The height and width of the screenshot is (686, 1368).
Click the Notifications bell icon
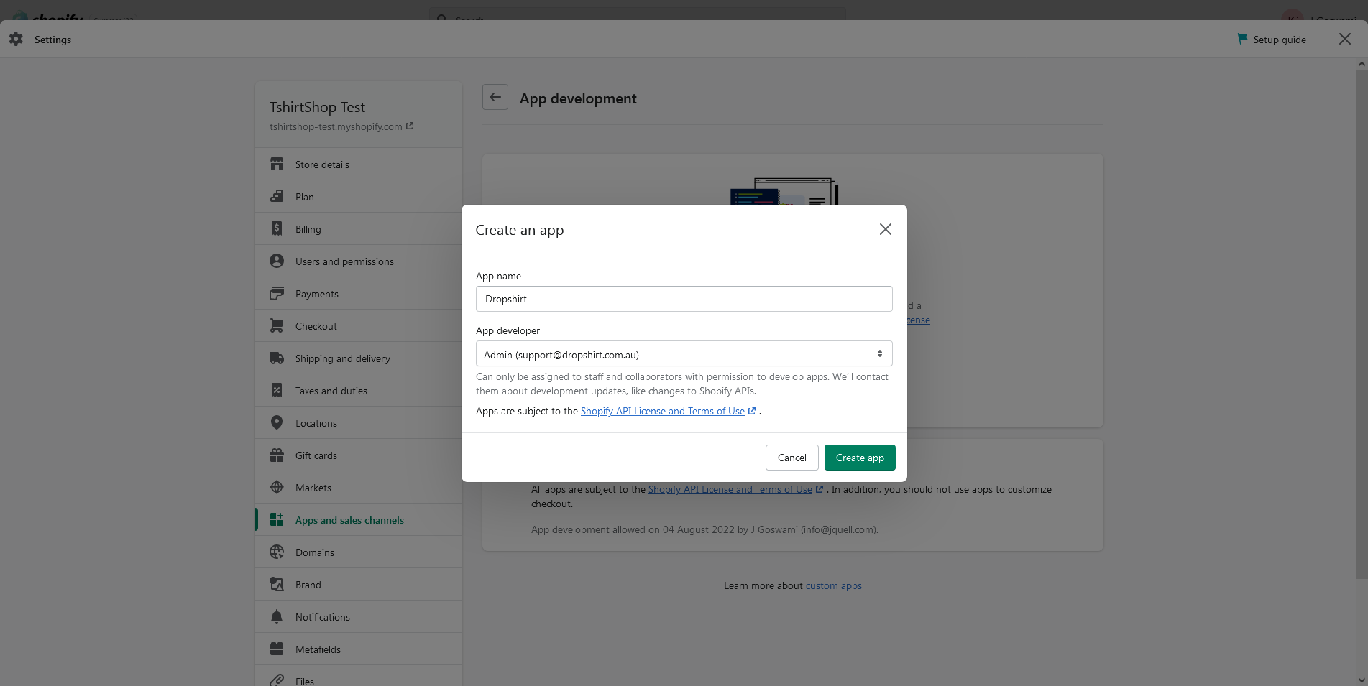click(x=277, y=617)
